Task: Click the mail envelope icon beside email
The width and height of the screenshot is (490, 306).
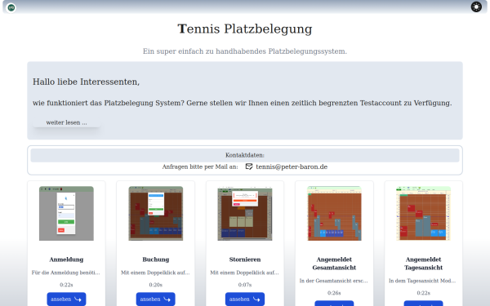Action: coord(249,166)
